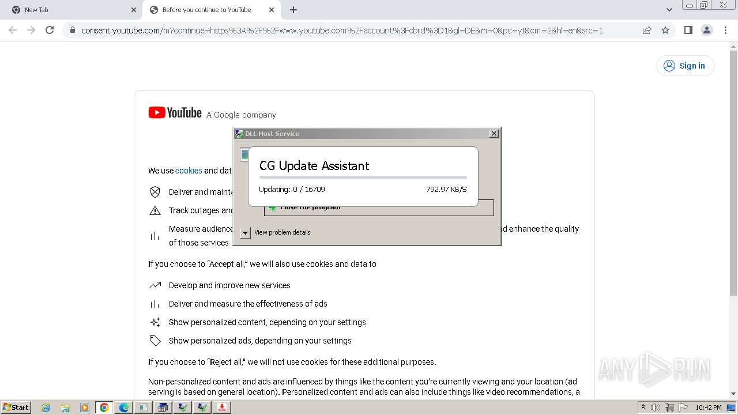The height and width of the screenshot is (415, 738).
Task: Close the 'Before you continue to YouTube' tab
Action: point(272,10)
